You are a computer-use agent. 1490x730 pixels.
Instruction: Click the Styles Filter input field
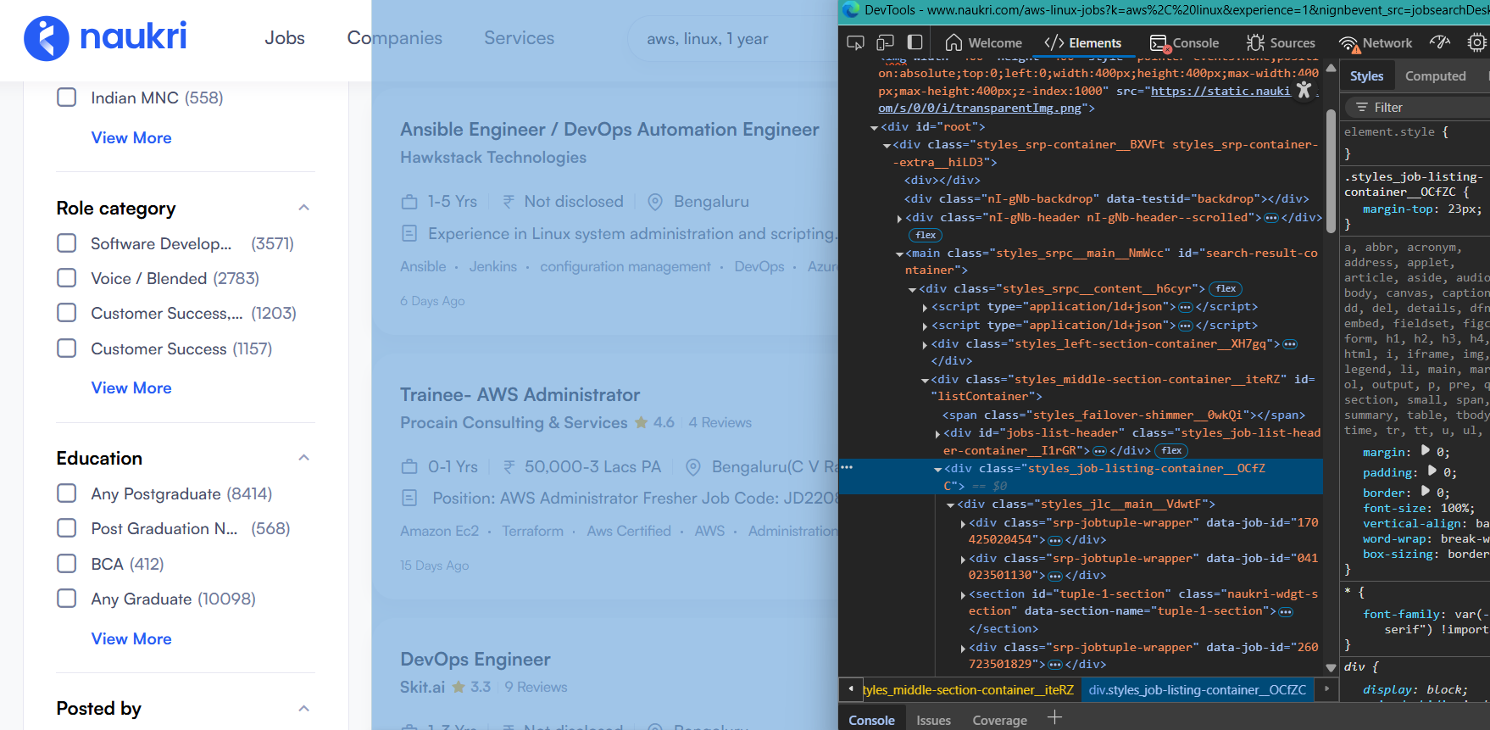[x=1417, y=108]
